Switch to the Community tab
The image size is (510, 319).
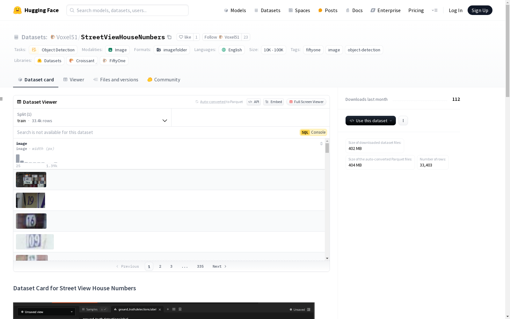(x=164, y=80)
